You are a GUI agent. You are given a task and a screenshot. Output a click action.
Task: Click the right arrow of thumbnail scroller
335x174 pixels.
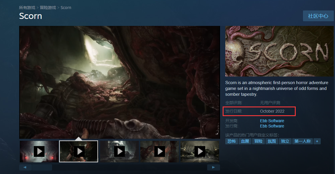point(213,167)
